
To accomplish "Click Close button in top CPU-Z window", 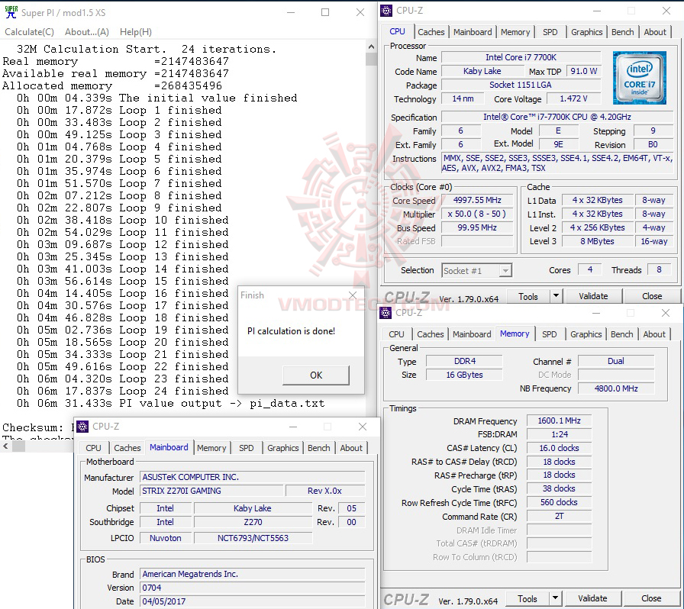I will 652,296.
